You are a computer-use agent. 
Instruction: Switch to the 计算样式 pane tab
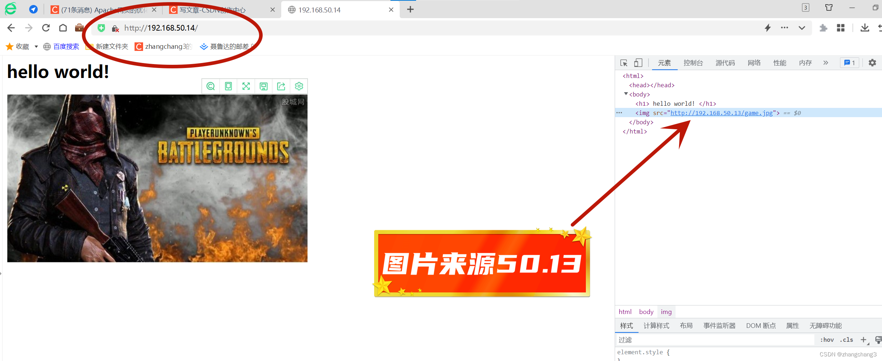656,326
